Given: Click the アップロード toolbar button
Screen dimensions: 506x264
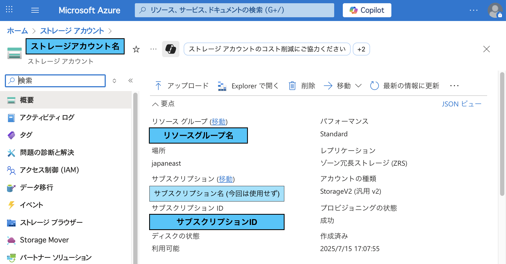Looking at the screenshot, I should click(182, 86).
